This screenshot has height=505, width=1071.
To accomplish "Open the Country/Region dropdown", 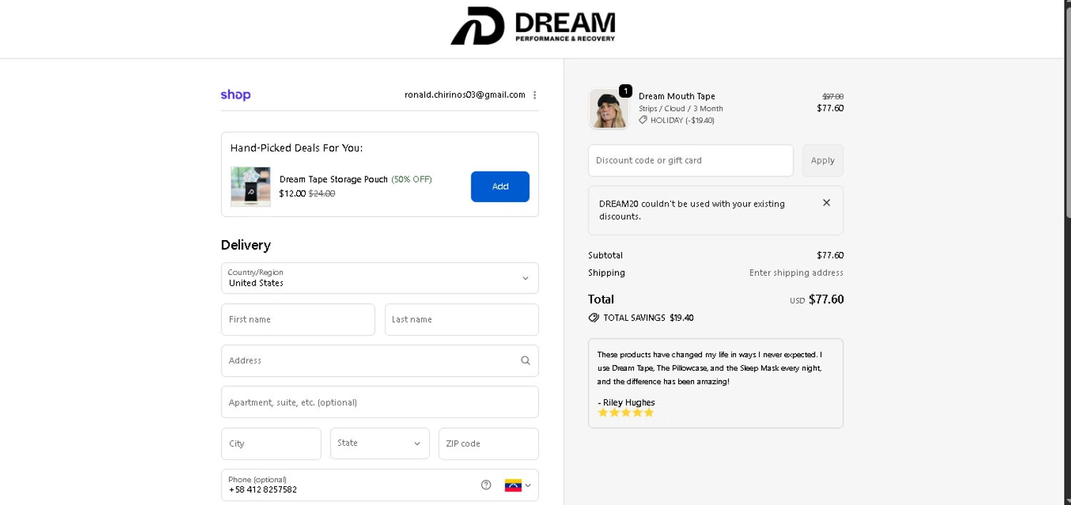I will (x=380, y=278).
